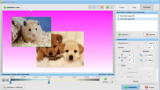Screen dimensions: 160x90
Task: Click the timeline playhead knob
Action: click(49, 80)
